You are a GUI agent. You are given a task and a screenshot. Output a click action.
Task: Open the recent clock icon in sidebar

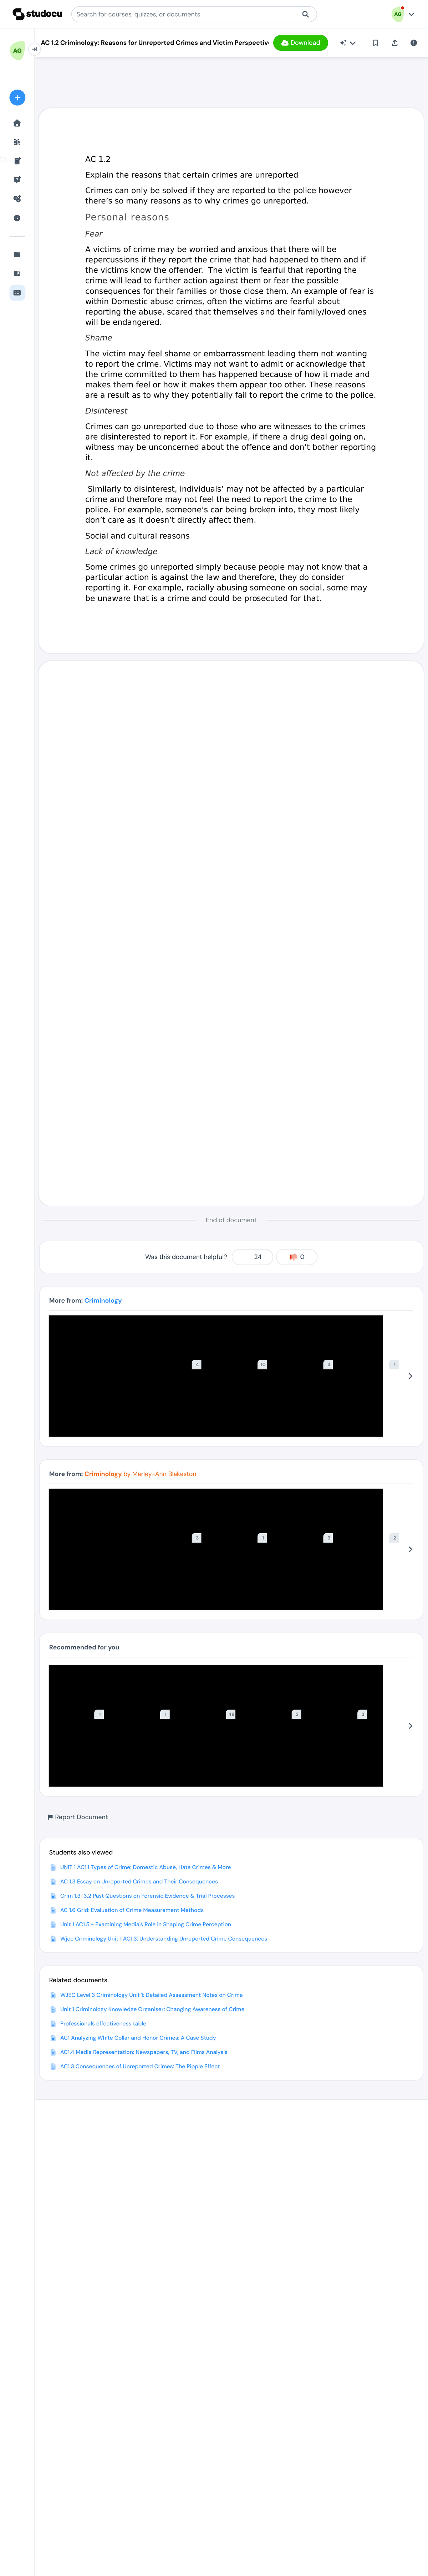17,218
